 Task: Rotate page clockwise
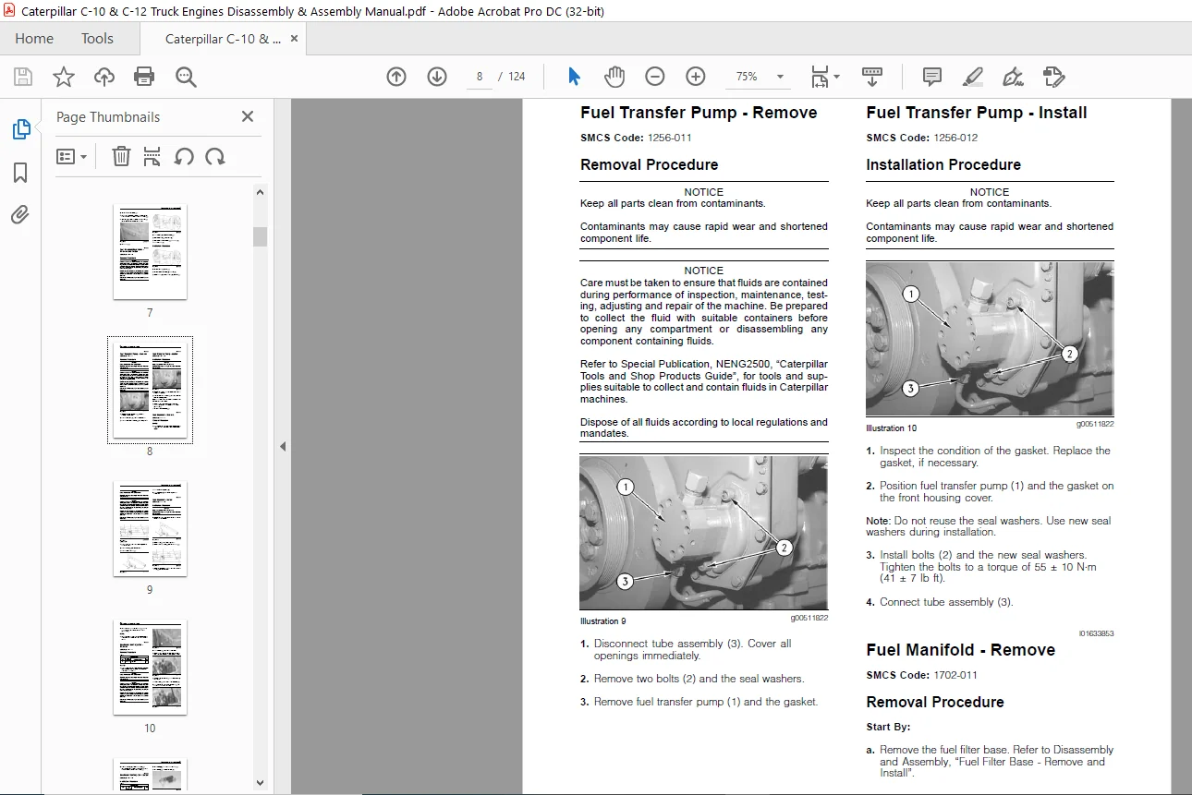pos(215,156)
